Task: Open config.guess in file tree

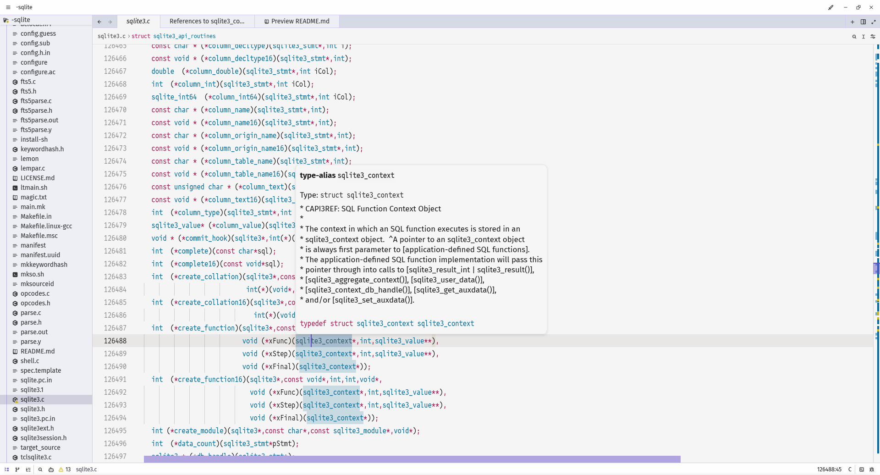Action: pyautogui.click(x=38, y=33)
